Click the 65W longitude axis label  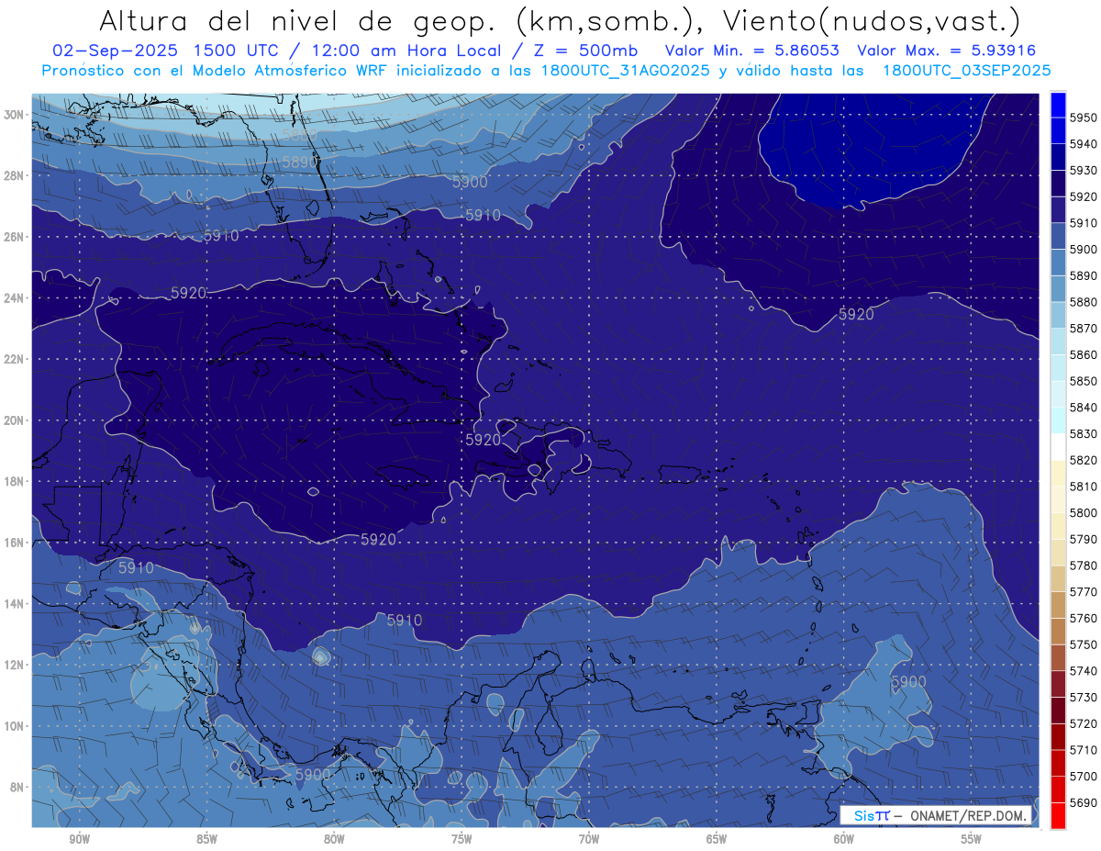(x=717, y=839)
